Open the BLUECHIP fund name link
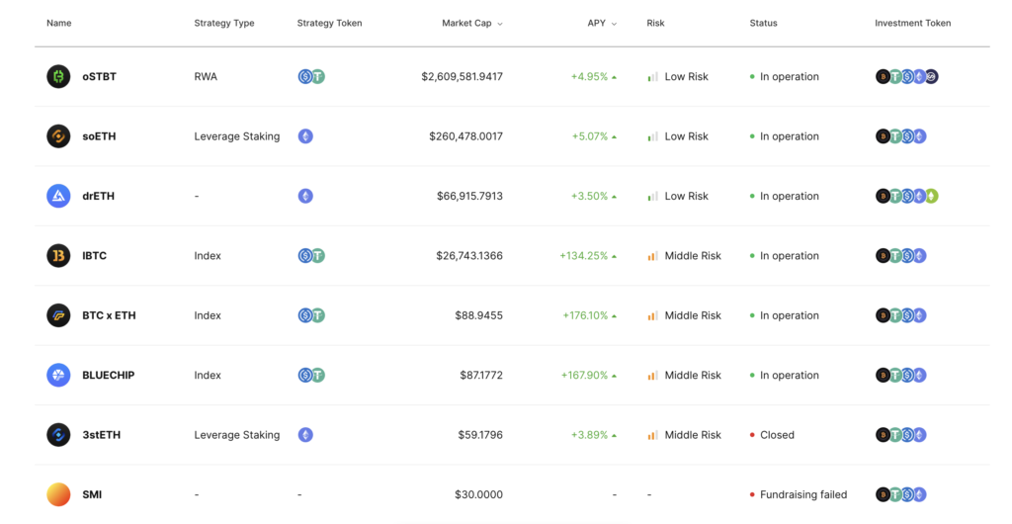Image resolution: width=1012 pixels, height=524 pixels. 108,375
